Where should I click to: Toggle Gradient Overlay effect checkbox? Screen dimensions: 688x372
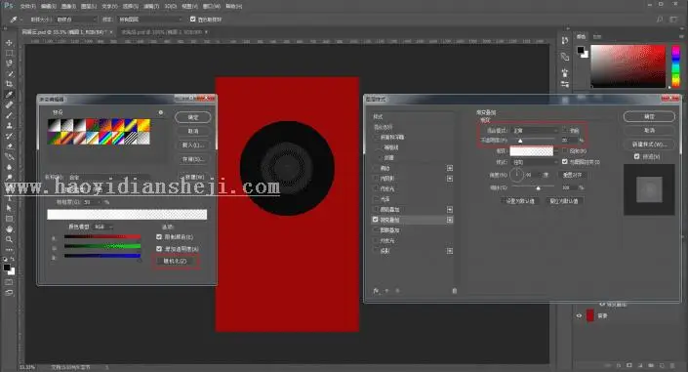[x=375, y=219]
